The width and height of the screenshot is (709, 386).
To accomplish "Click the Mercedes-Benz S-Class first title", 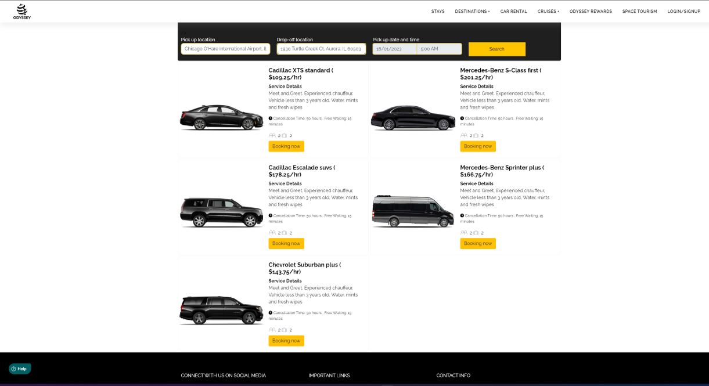I will click(x=501, y=74).
